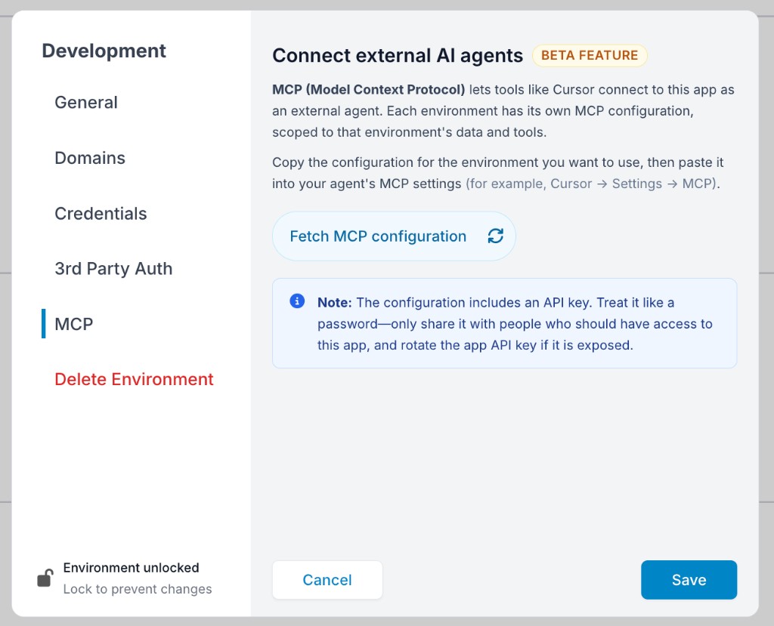Click the Lock to prevent changes hint
This screenshot has height=626, width=774.
point(138,589)
